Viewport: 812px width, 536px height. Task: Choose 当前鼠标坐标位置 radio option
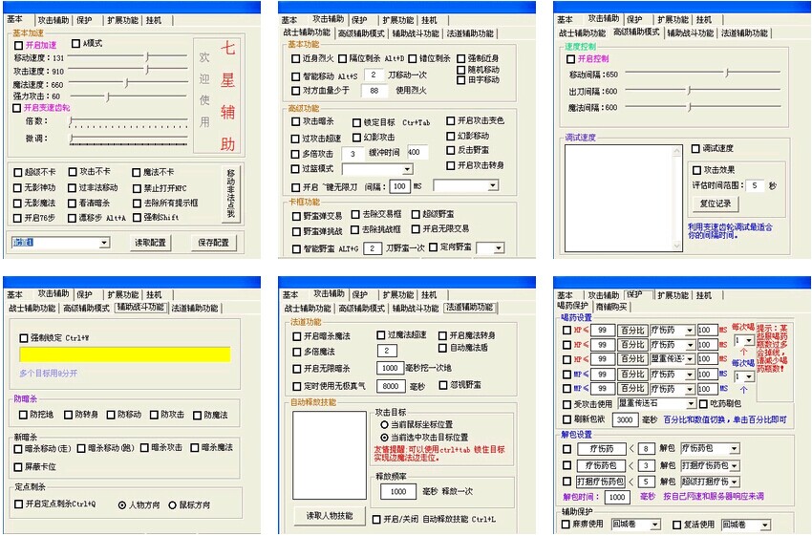click(x=385, y=424)
